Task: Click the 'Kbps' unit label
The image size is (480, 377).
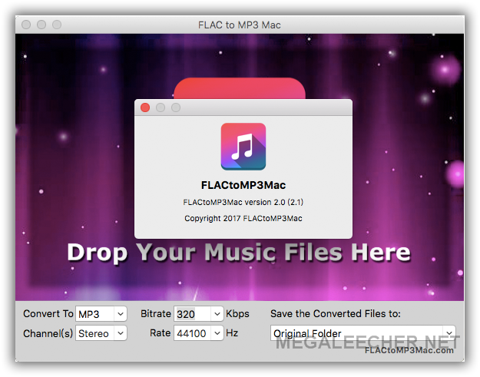Action: click(x=237, y=314)
